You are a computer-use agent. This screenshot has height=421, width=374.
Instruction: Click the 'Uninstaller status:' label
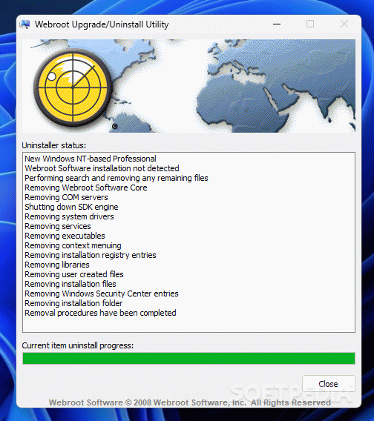coord(53,145)
